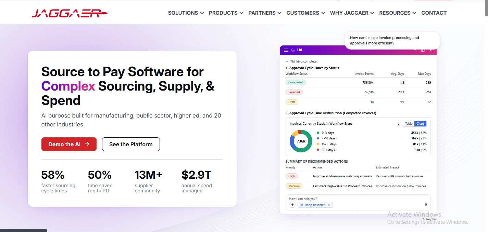The height and width of the screenshot is (232, 488).
Task: Click the Avg. Days column header
Action: pyautogui.click(x=398, y=74)
